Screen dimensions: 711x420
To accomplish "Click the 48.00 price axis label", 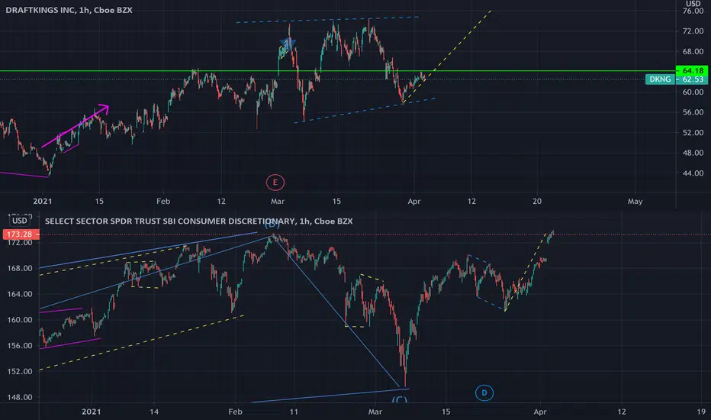I will click(693, 153).
